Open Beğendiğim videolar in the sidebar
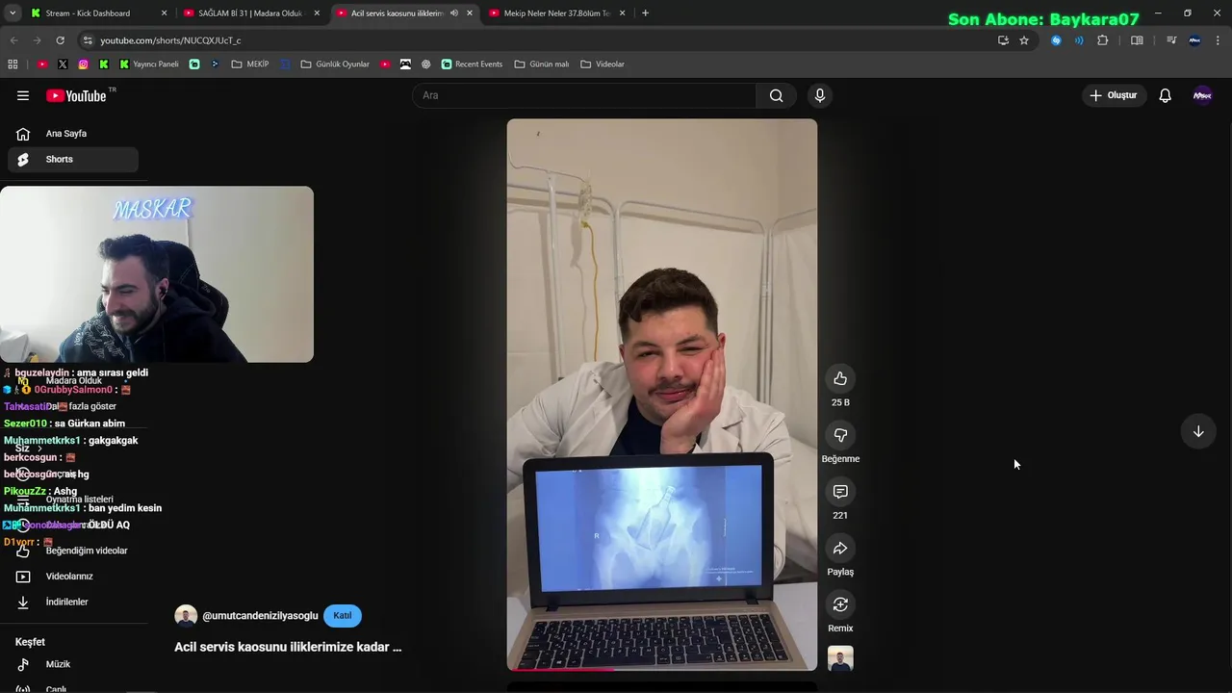The width and height of the screenshot is (1232, 693). pos(73,551)
